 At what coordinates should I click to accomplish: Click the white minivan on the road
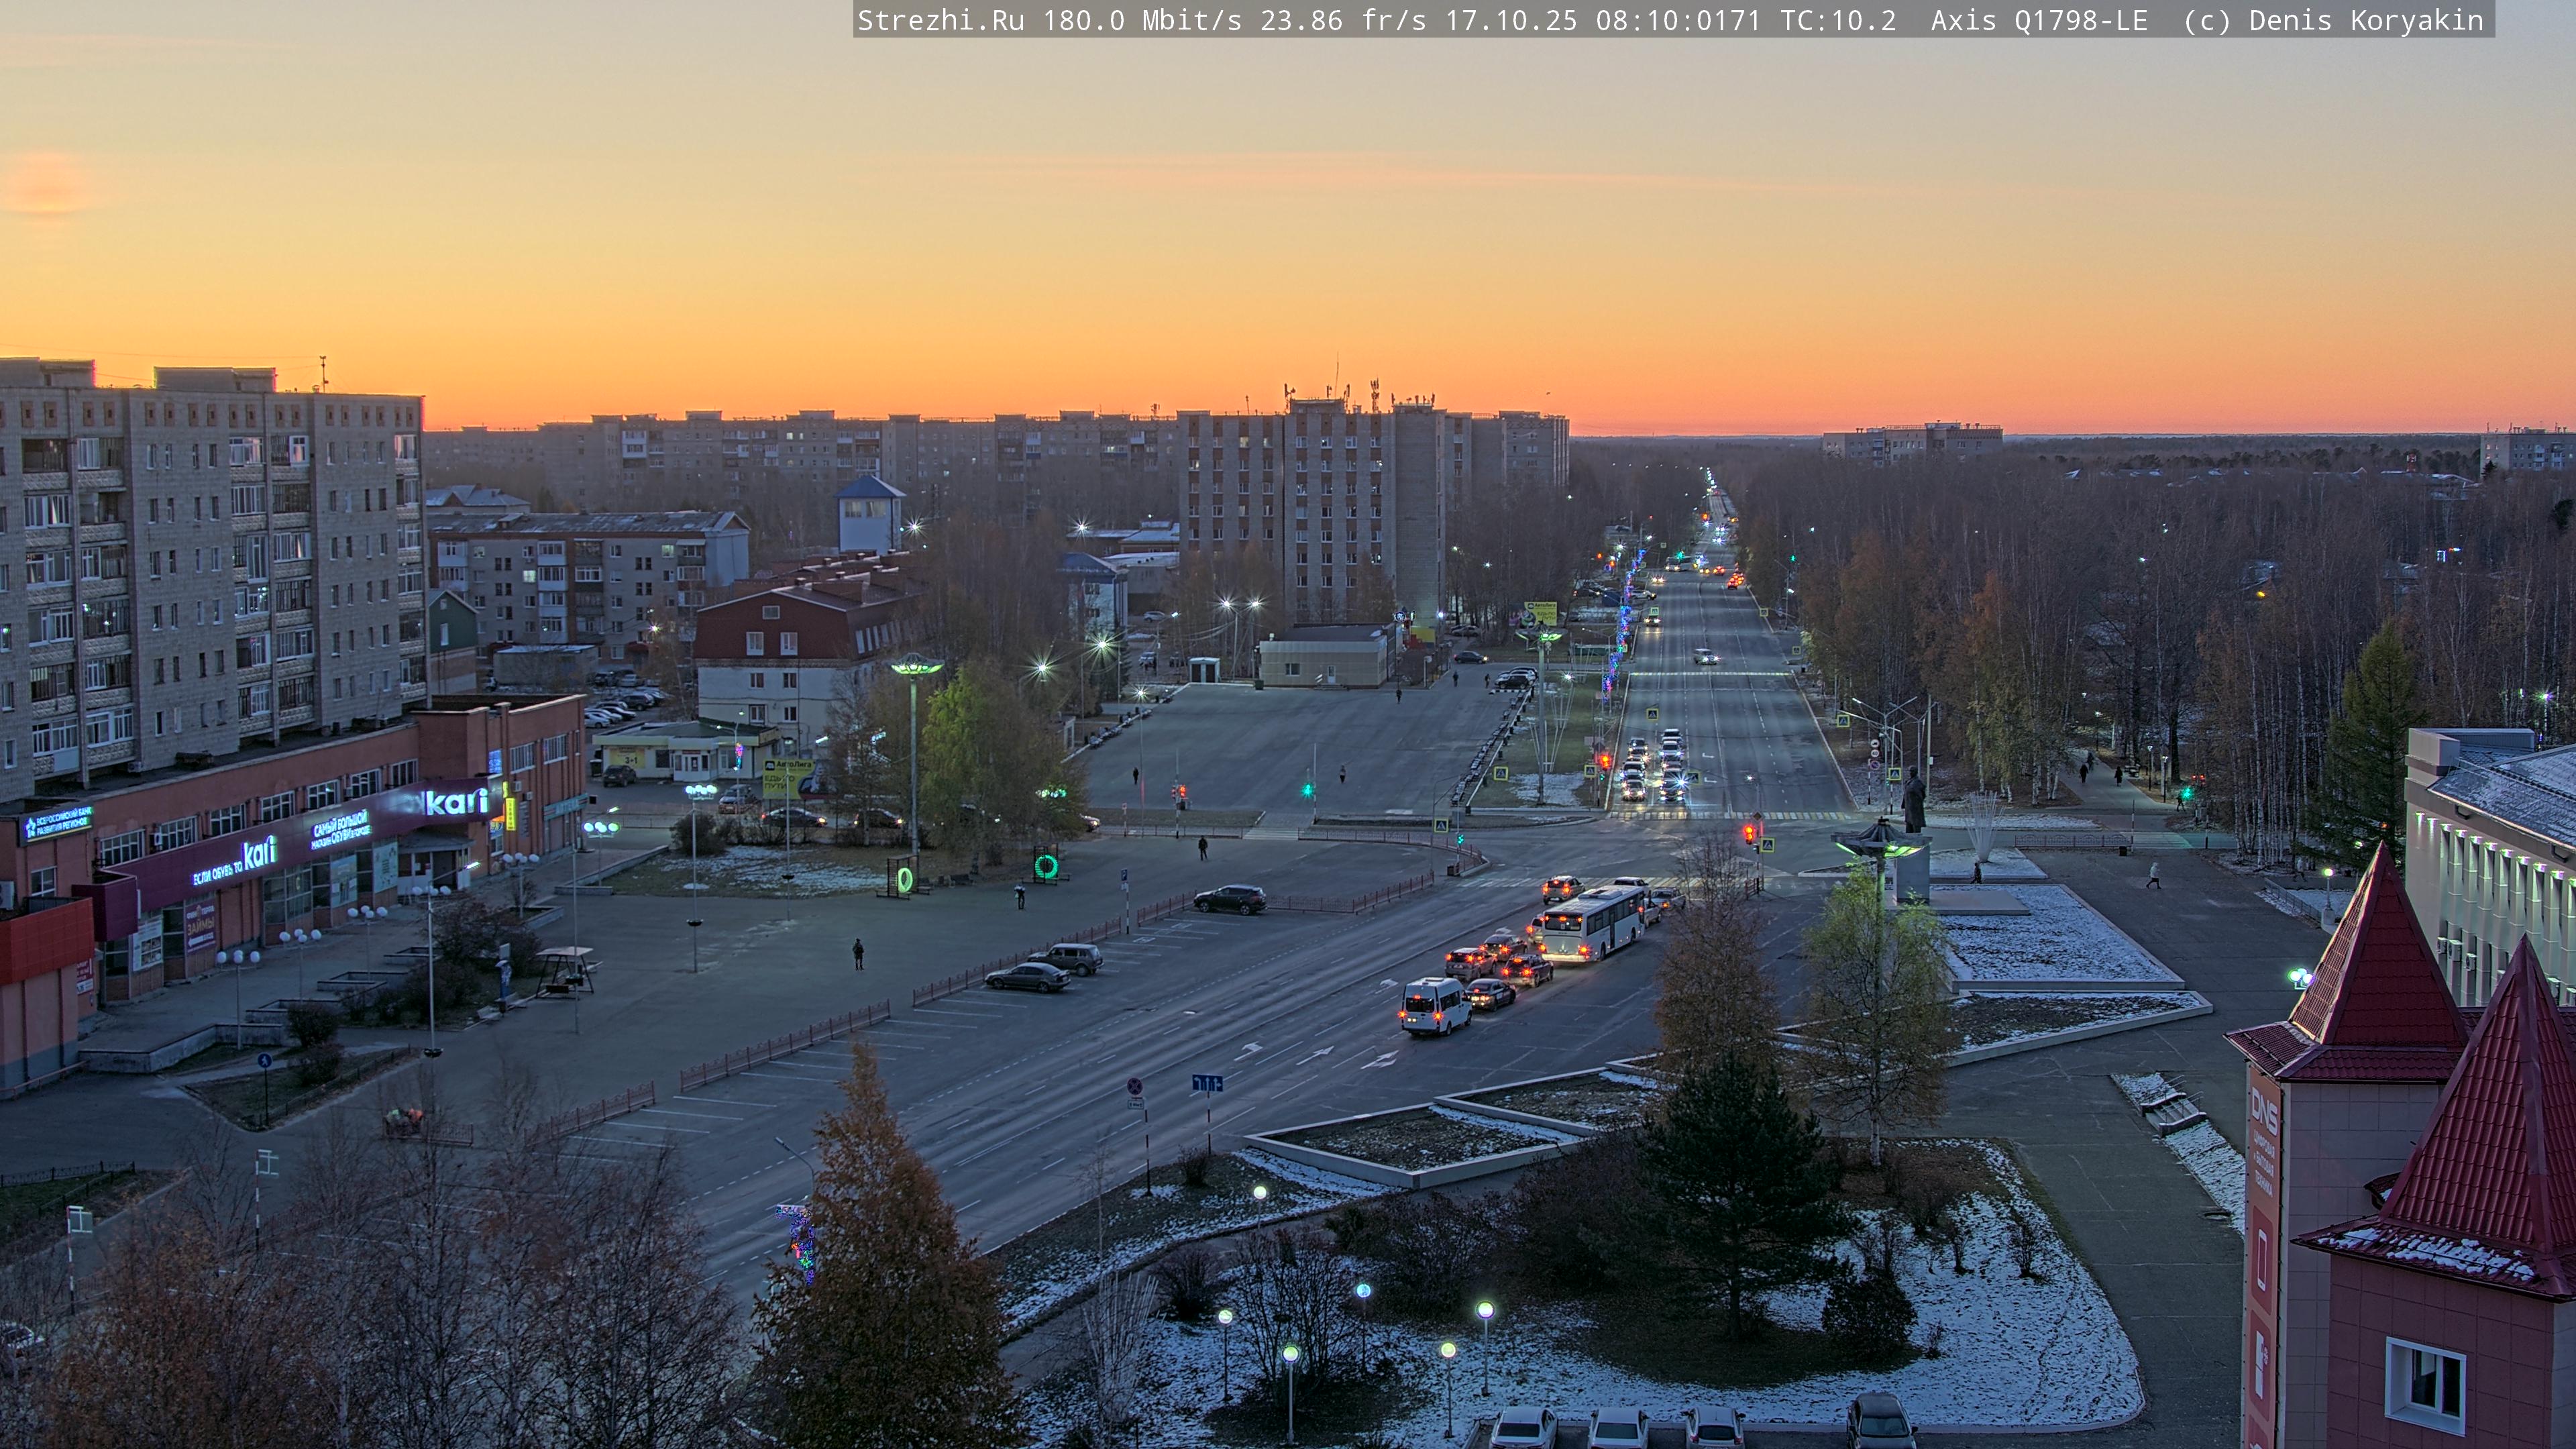(1435, 1004)
